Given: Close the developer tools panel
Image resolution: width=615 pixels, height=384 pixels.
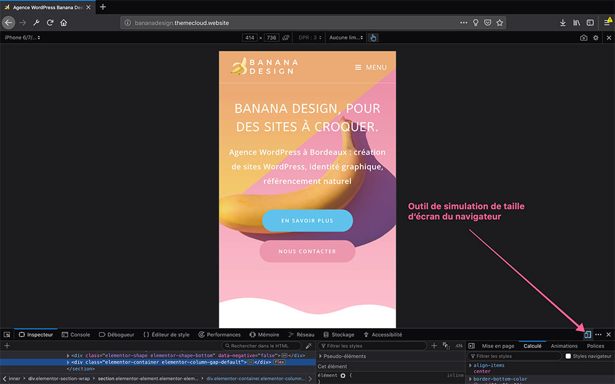Looking at the screenshot, I should click(x=609, y=335).
